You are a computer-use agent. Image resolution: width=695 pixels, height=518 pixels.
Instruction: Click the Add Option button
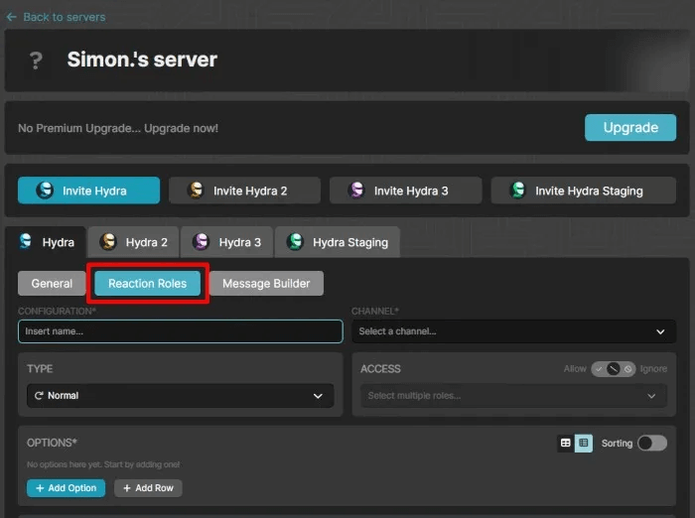pyautogui.click(x=67, y=488)
